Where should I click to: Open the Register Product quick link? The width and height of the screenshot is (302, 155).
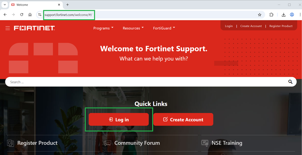37,143
